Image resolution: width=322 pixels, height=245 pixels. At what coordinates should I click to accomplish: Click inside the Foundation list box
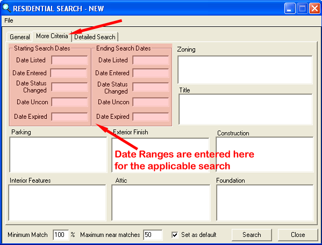[x=265, y=203]
